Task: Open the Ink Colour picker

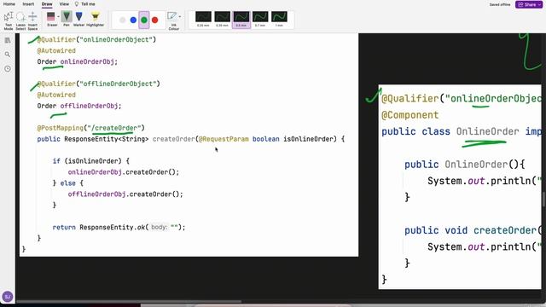Action: [x=172, y=20]
